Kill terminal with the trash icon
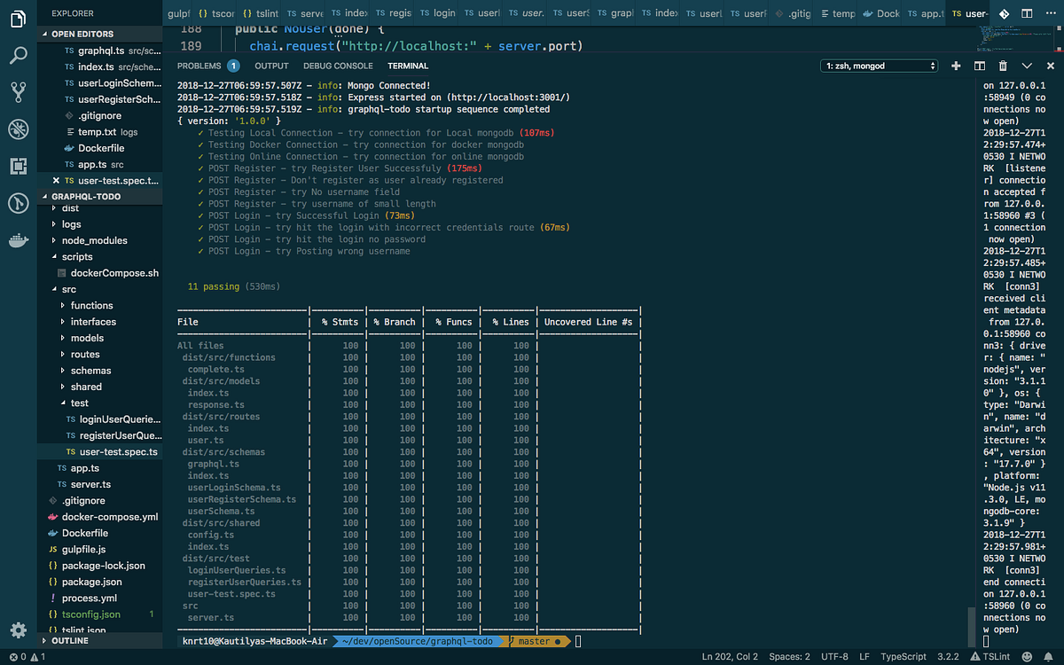The height and width of the screenshot is (665, 1064). tap(1003, 66)
